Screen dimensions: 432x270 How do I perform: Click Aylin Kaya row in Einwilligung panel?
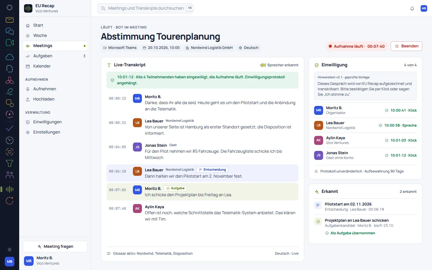click(365, 140)
